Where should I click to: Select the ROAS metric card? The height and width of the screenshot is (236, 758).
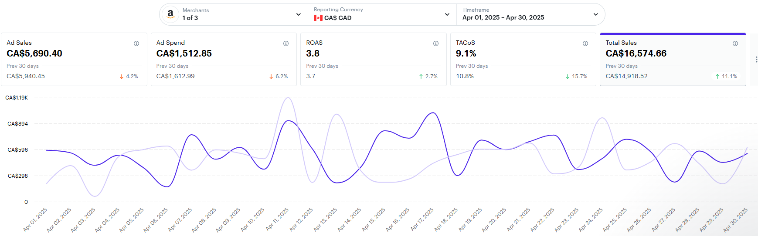click(x=373, y=60)
